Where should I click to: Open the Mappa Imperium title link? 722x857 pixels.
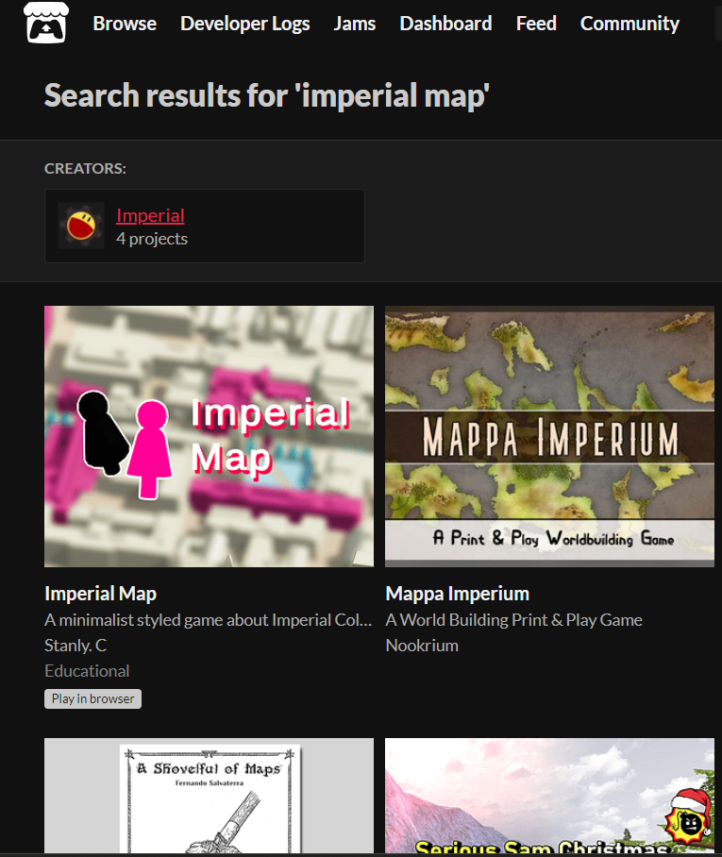click(457, 594)
